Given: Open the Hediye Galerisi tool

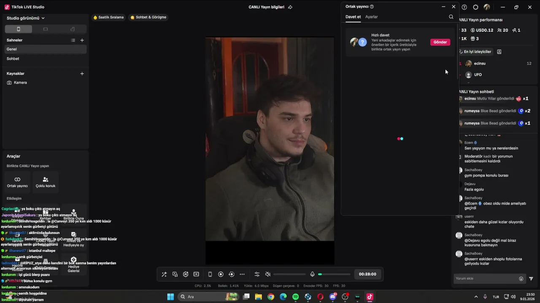Looking at the screenshot, I should 73,265.
